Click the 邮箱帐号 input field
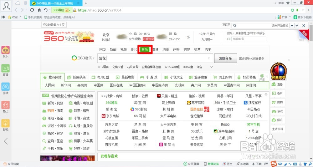313x167 pixels. click(x=249, y=39)
